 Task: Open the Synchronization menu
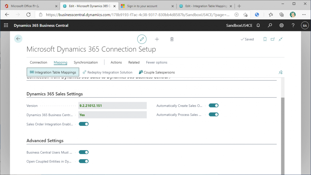tap(86, 62)
